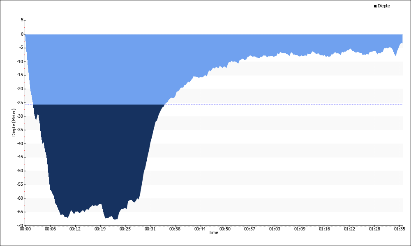This screenshot has height=246, width=411.
Task: Select the 01:22 time axis label
Action: click(349, 229)
